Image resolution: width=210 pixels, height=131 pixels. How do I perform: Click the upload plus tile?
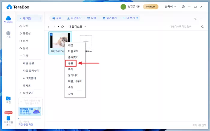tap(86, 41)
